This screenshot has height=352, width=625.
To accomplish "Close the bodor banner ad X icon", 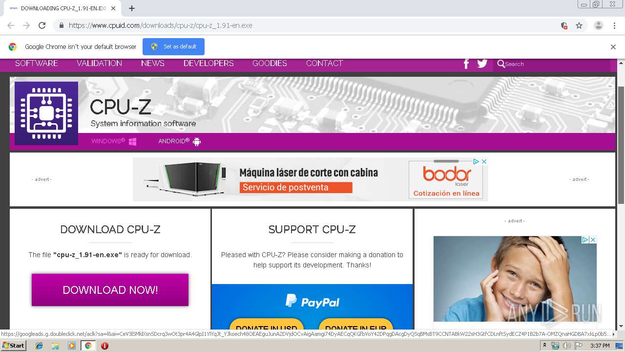I will pyautogui.click(x=484, y=161).
